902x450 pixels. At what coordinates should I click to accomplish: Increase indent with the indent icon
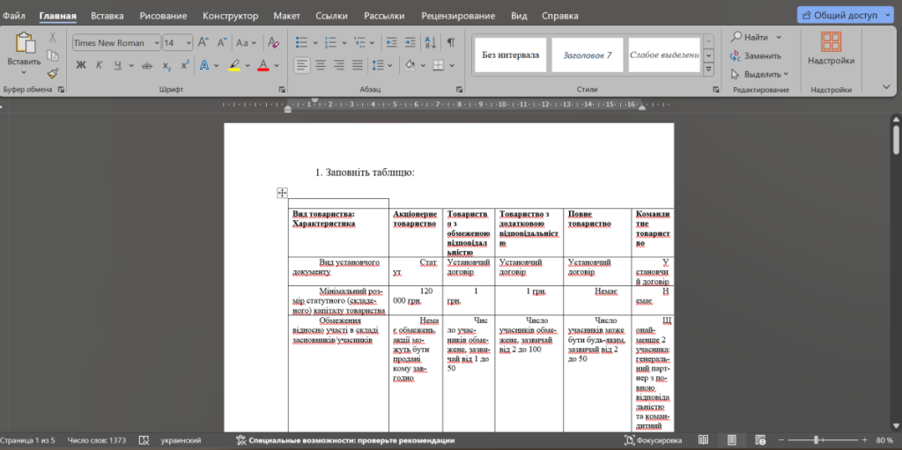coord(408,42)
